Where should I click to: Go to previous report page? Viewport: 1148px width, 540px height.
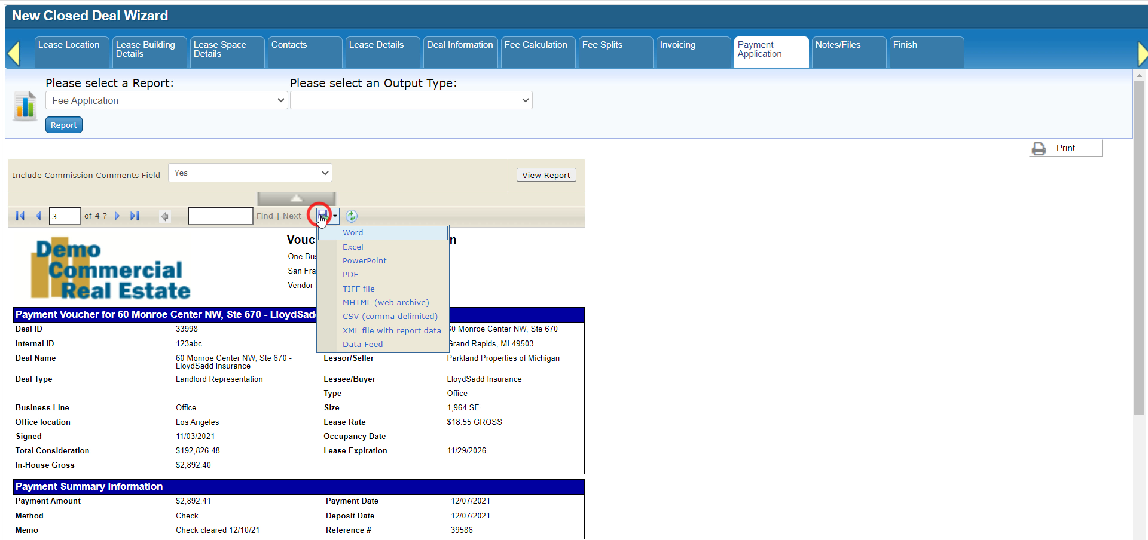(x=38, y=216)
